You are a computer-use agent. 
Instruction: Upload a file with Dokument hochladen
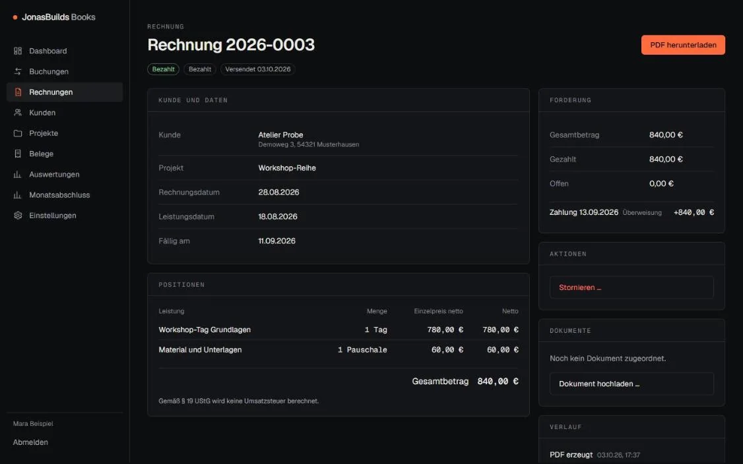(631, 384)
